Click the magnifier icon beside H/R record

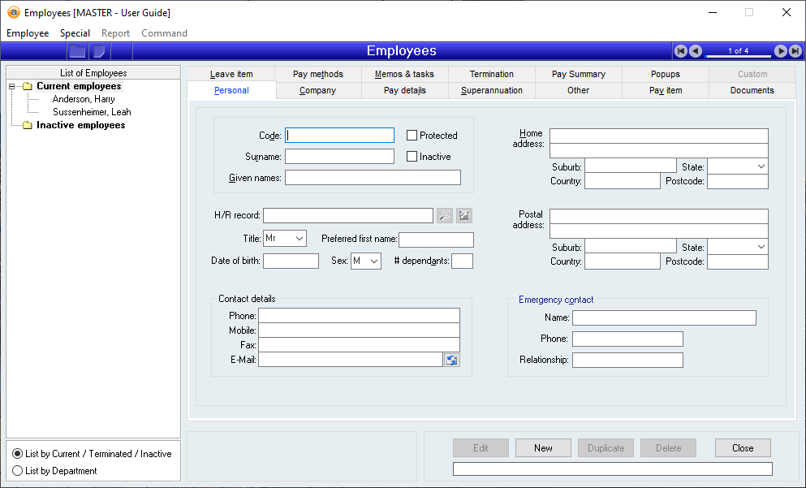tap(445, 215)
